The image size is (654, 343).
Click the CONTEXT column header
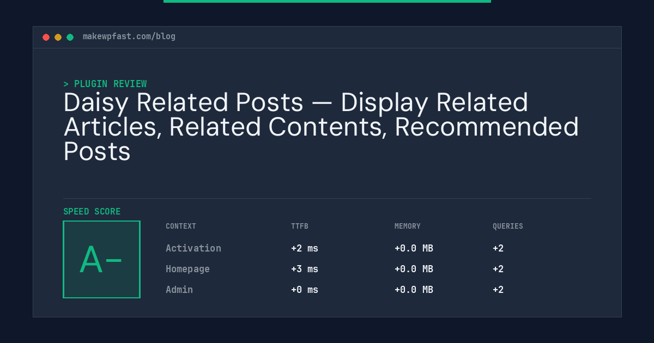[181, 226]
